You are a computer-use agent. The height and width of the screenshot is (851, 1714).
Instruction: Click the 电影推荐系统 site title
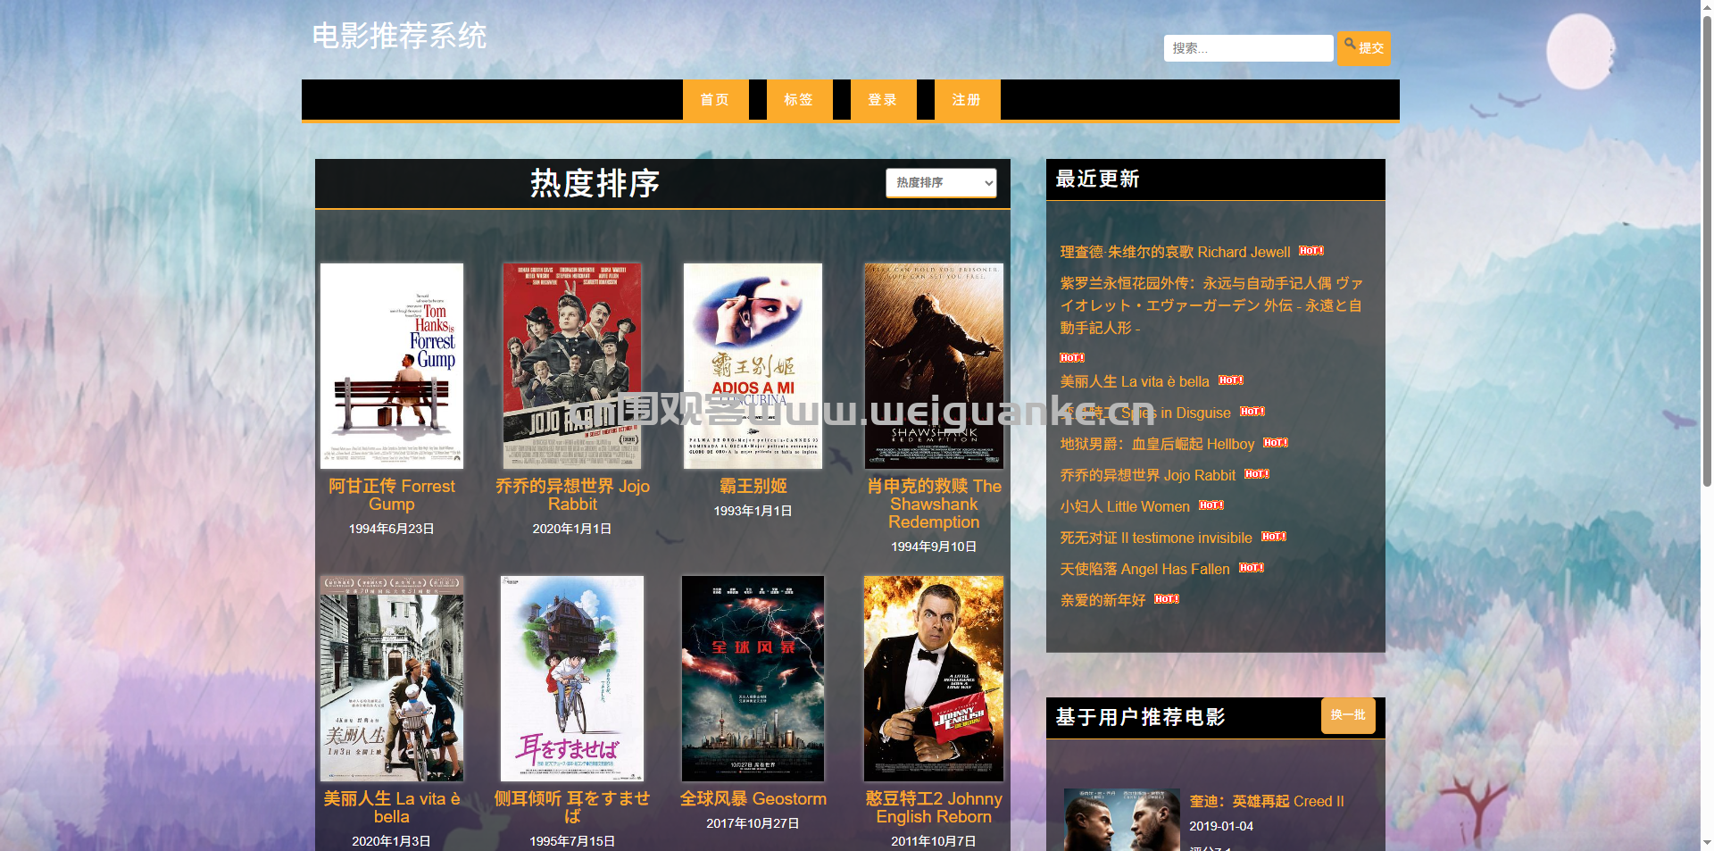[399, 36]
